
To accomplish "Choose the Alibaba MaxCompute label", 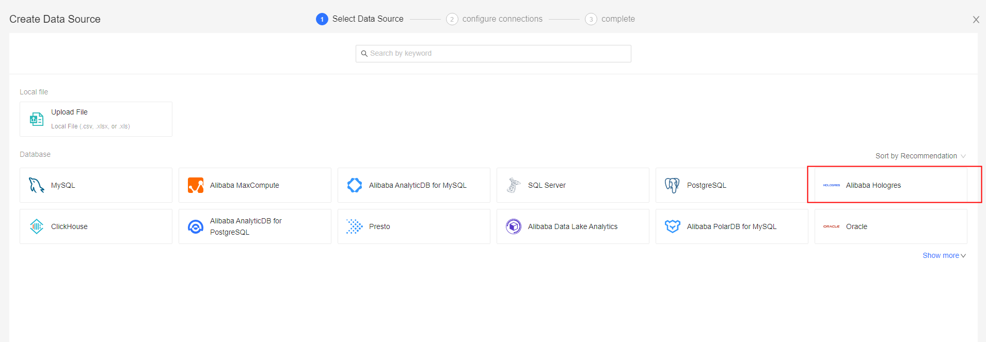I will point(244,185).
